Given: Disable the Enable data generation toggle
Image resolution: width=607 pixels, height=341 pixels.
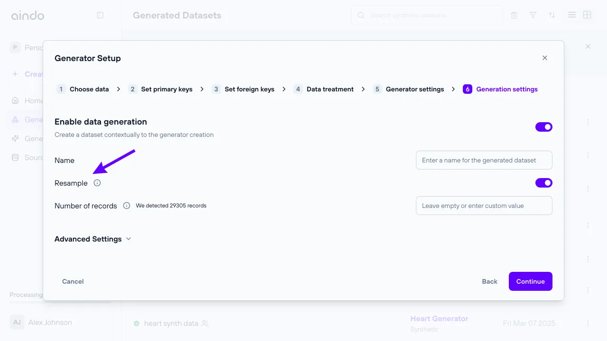Looking at the screenshot, I should tap(543, 127).
